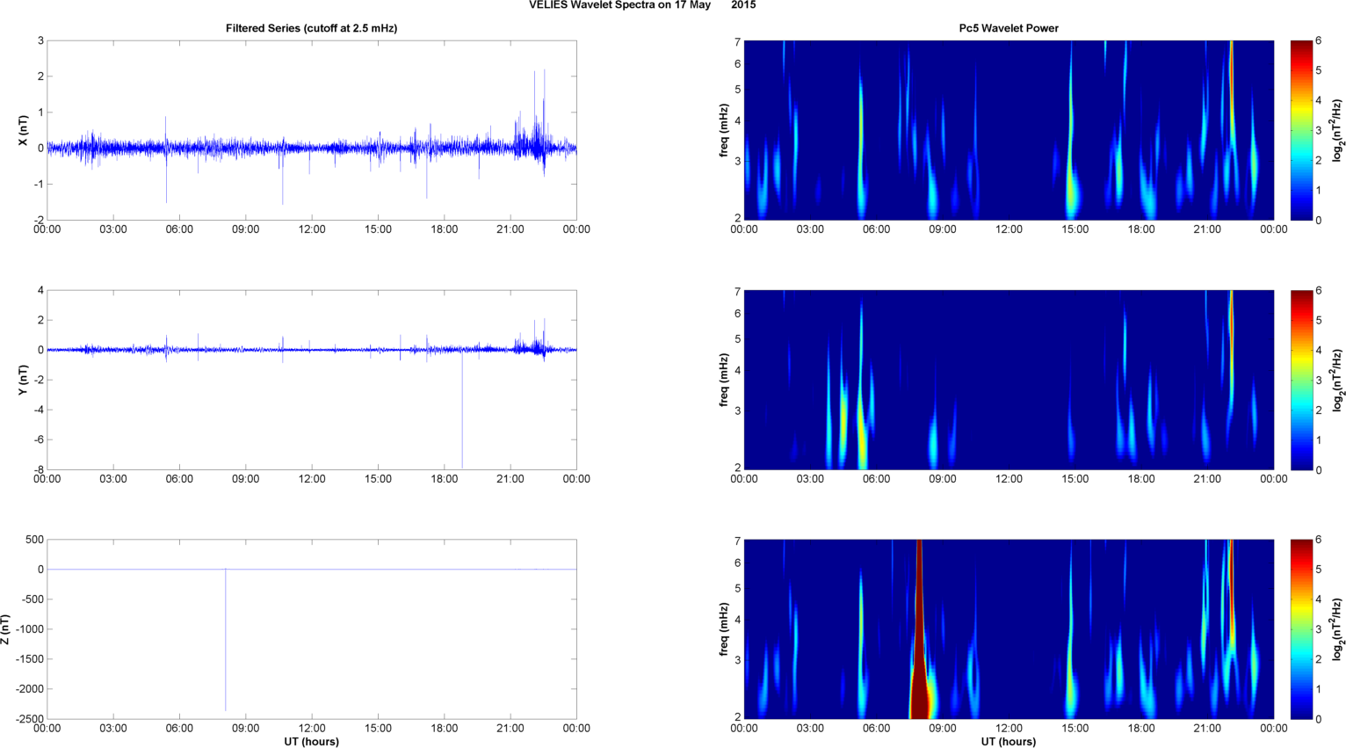The height and width of the screenshot is (748, 1346).
Task: Click the '09:00' tick under the top spectrogram
Action: pos(943,229)
